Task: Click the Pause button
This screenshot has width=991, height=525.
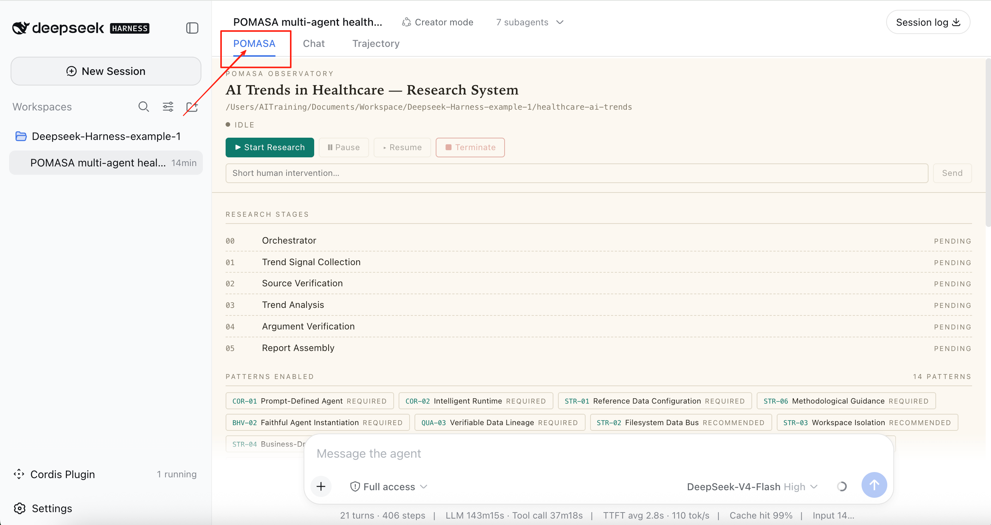Action: click(344, 147)
